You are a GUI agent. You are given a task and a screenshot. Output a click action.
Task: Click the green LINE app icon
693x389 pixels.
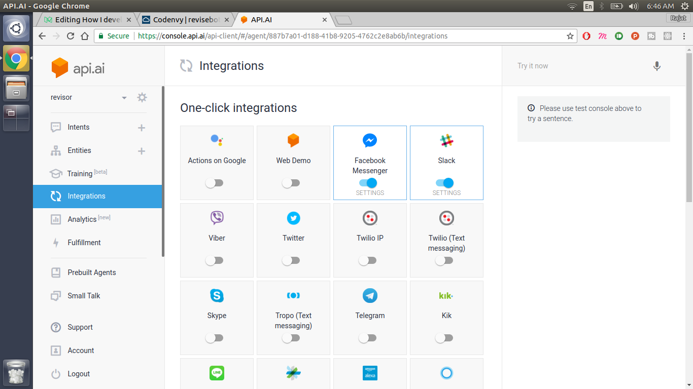217,373
